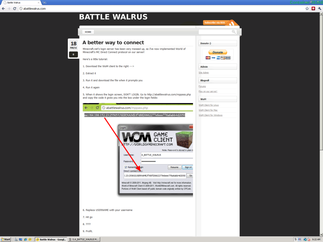The image size is (323, 242).
Task: Reload the abattlewalrus.com page
Action: coord(15,9)
